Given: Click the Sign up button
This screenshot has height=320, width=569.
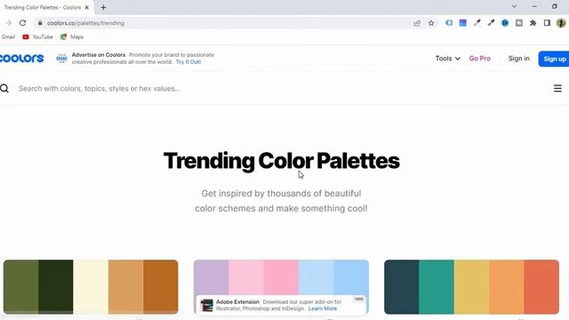Looking at the screenshot, I should [554, 59].
